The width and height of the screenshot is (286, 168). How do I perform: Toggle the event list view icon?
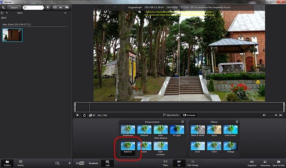[2, 13]
